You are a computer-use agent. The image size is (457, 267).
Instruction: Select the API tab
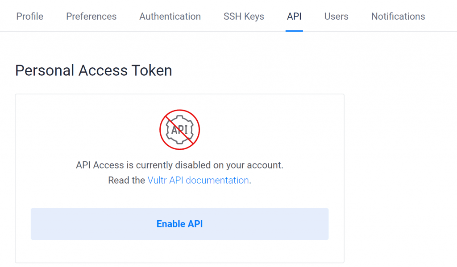[x=294, y=16]
